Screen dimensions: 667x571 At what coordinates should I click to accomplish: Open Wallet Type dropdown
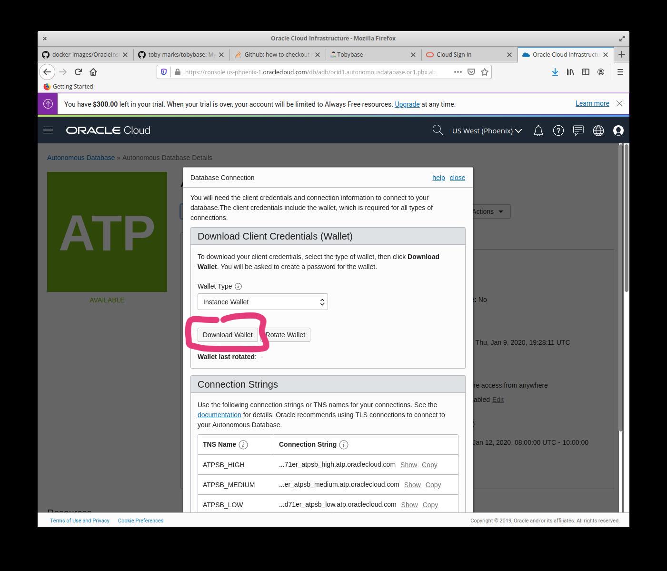pos(263,302)
